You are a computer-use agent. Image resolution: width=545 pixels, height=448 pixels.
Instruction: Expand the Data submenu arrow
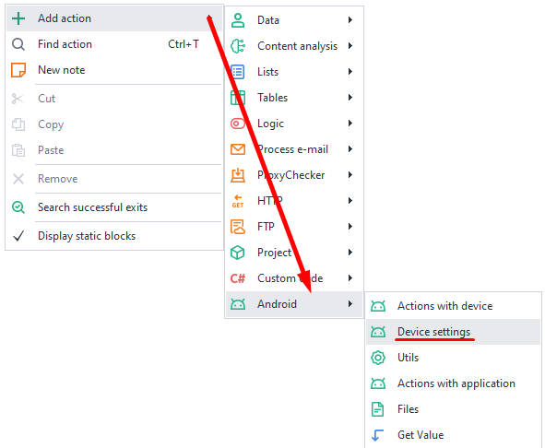pos(350,20)
